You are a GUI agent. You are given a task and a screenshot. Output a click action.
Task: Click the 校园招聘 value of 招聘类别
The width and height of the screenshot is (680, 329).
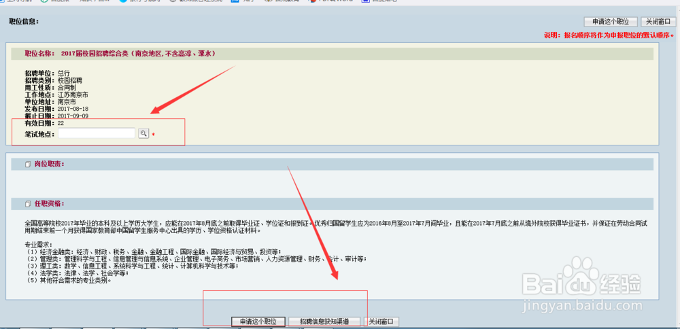70,81
